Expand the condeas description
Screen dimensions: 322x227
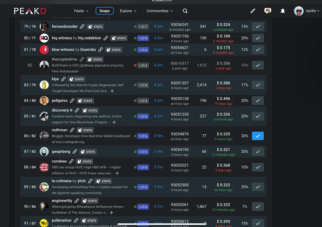(117, 173)
